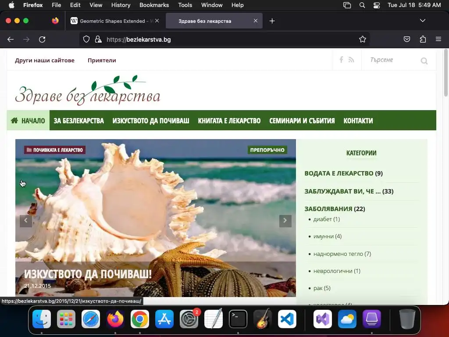Visit the site's Facebook icon
This screenshot has height=337, width=449.
click(341, 60)
